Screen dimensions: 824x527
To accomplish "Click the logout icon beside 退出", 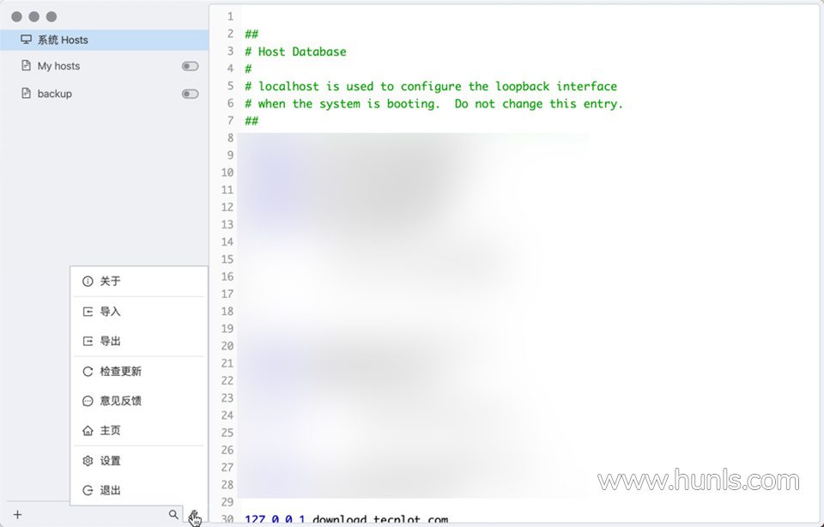I will [x=88, y=491].
